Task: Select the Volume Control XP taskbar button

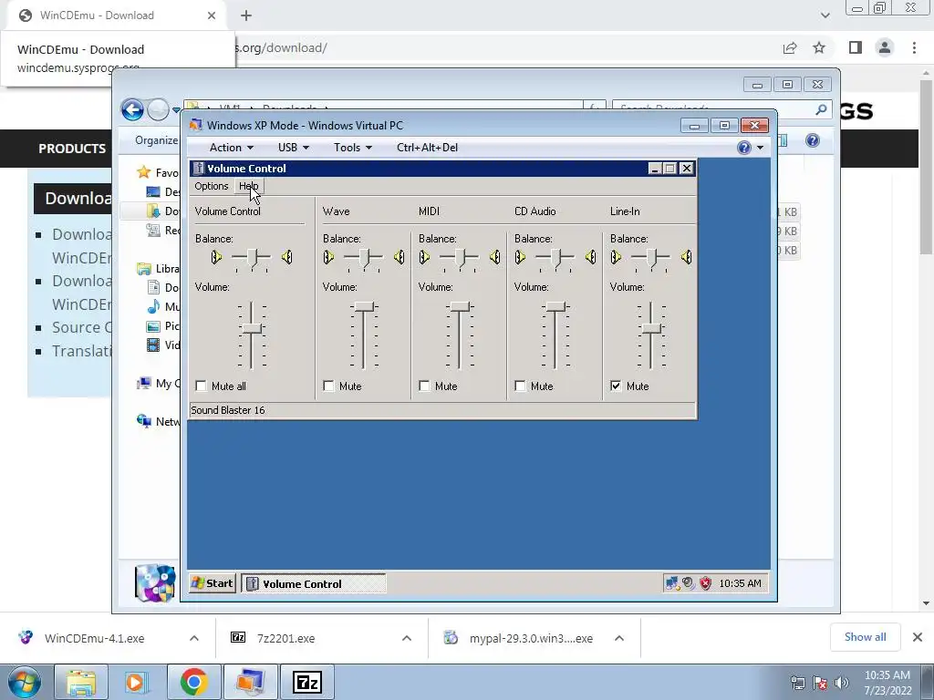Action: point(314,584)
